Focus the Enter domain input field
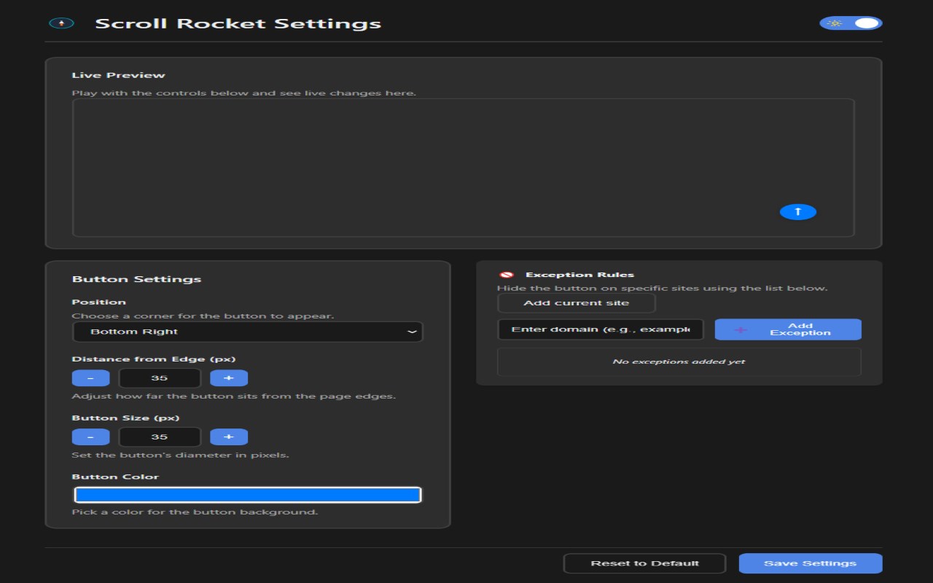933x583 pixels. pos(600,329)
